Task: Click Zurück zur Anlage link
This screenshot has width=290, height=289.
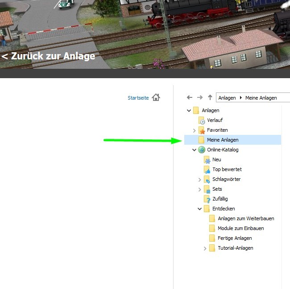Action: tap(48, 56)
